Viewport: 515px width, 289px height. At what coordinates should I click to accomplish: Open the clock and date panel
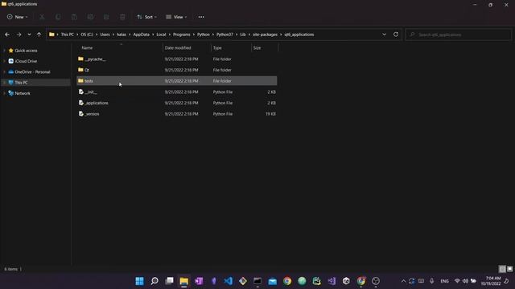(x=491, y=281)
